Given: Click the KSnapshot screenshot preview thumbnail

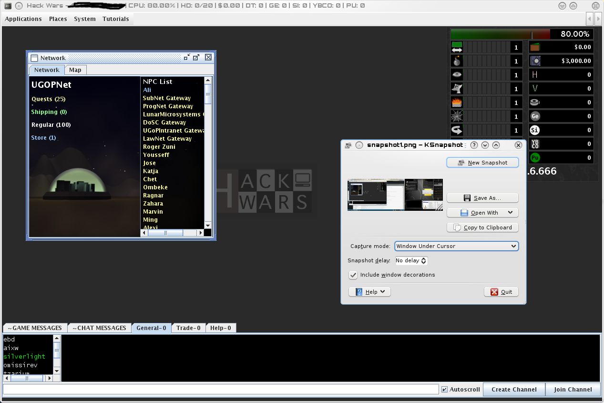Looking at the screenshot, I should click(395, 195).
